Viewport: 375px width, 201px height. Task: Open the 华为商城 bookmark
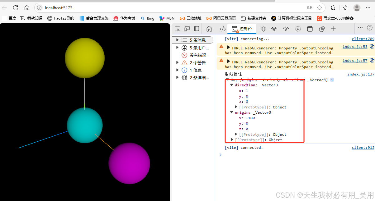point(124,18)
